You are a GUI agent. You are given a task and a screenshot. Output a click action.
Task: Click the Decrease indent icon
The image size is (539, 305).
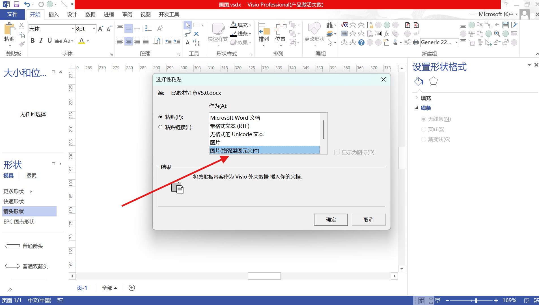[168, 41]
